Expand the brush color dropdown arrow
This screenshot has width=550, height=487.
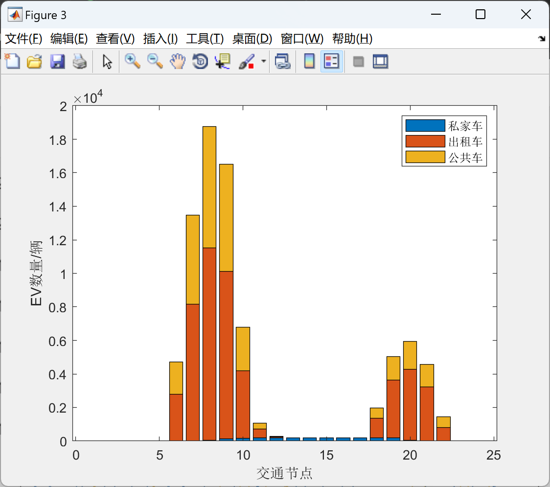tap(263, 61)
